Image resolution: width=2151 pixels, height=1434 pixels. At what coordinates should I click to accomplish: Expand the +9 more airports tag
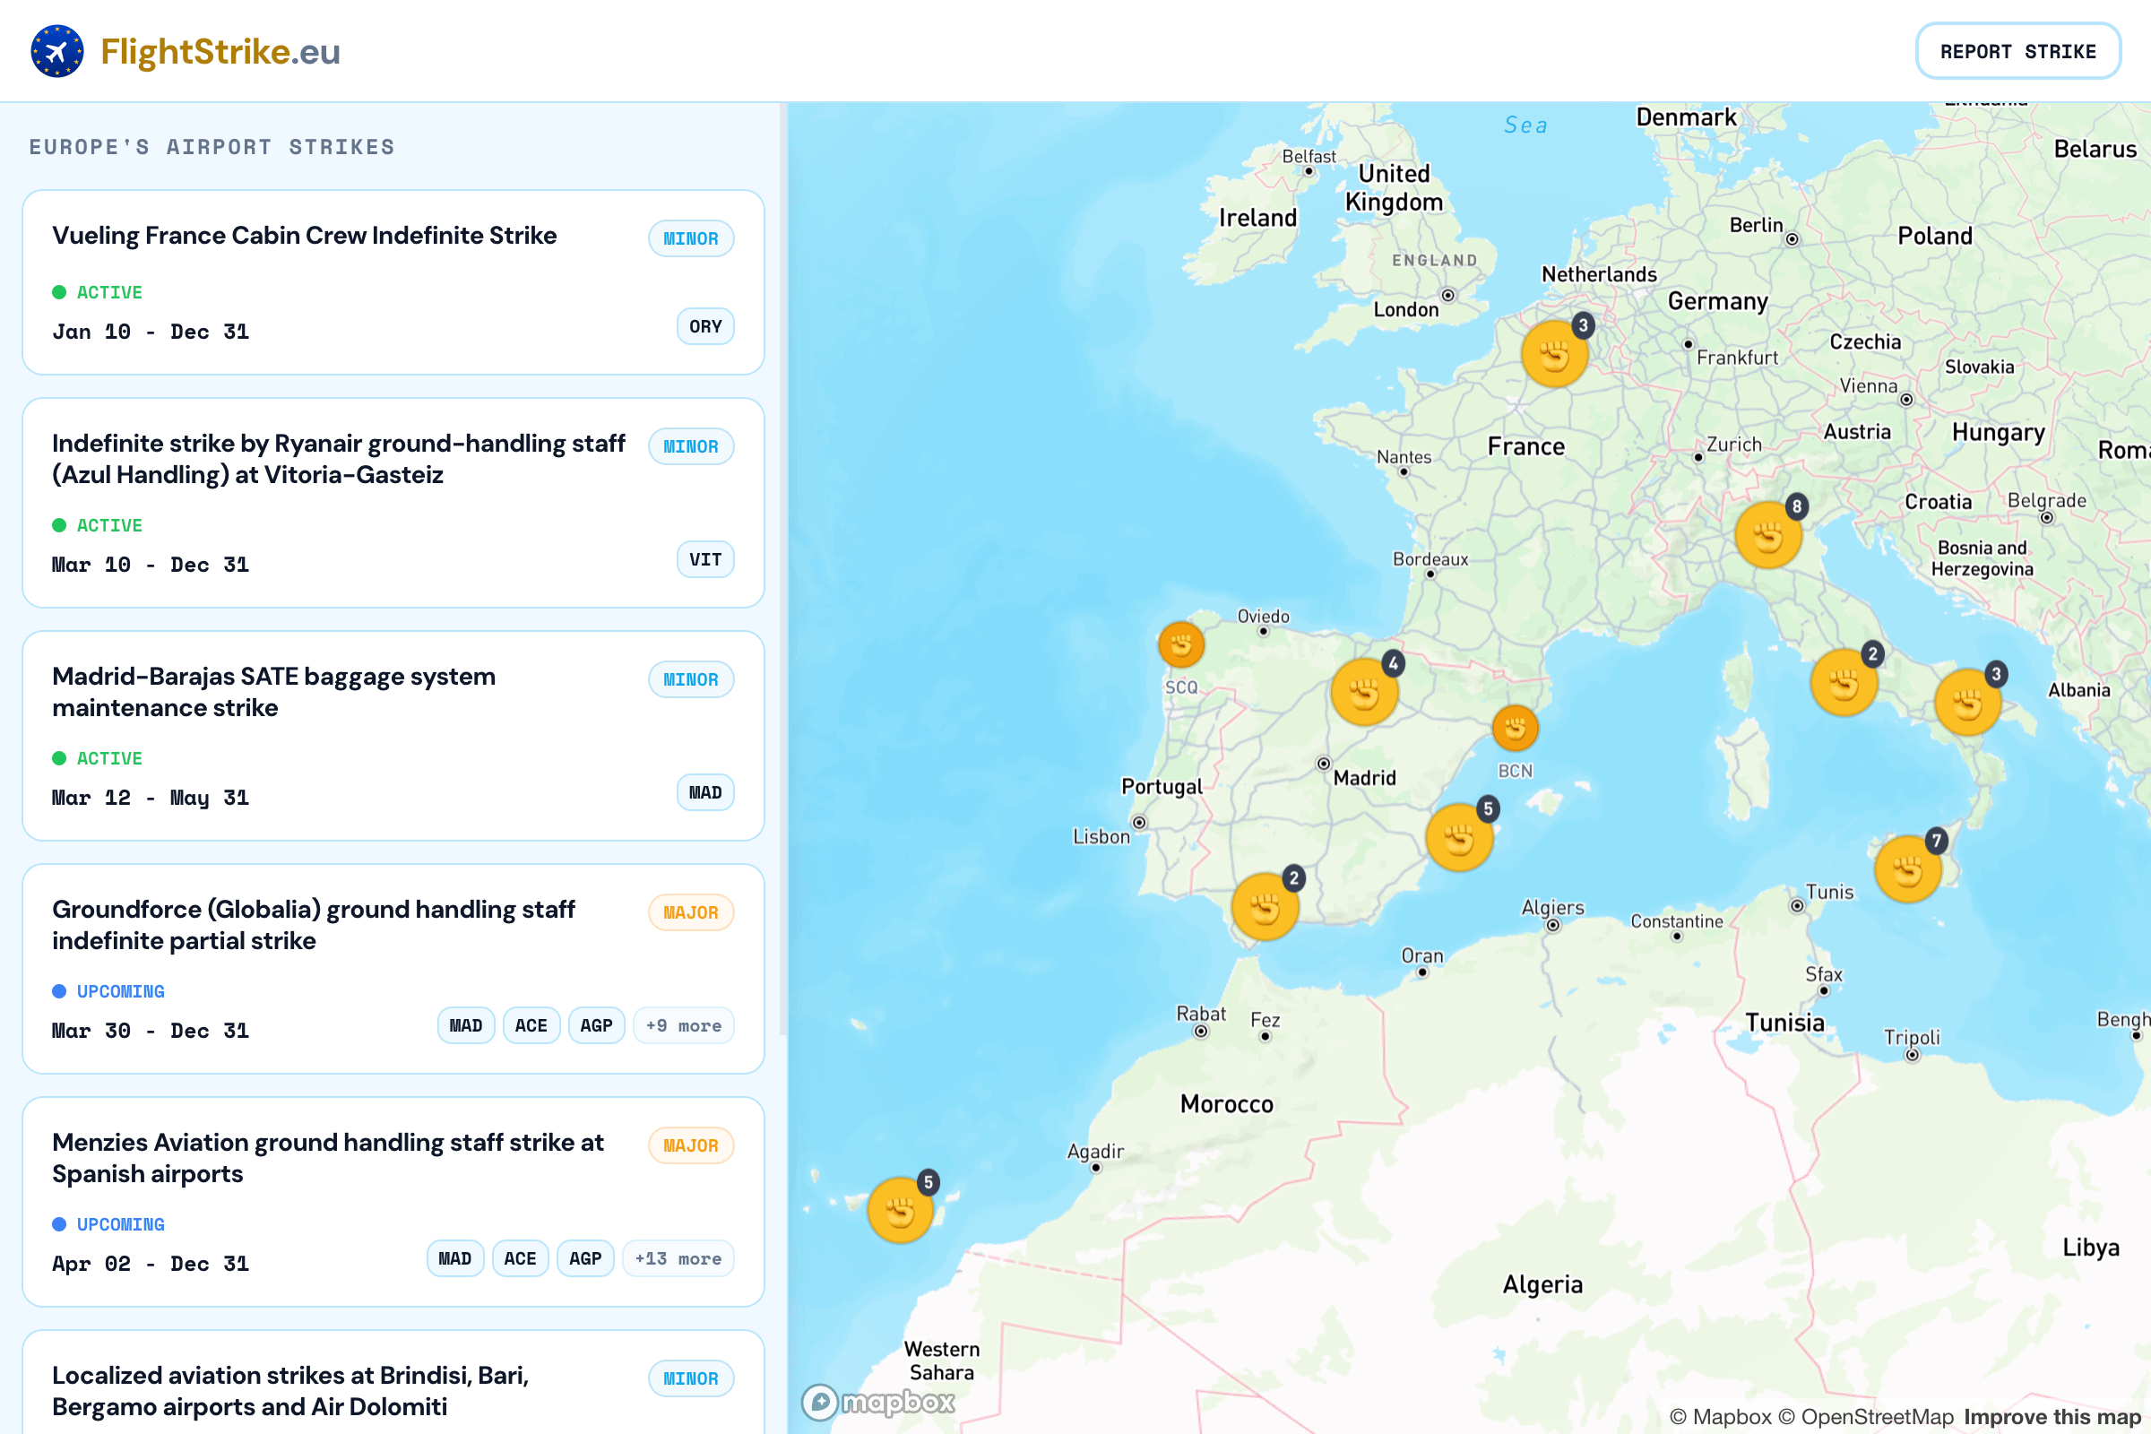(683, 1026)
